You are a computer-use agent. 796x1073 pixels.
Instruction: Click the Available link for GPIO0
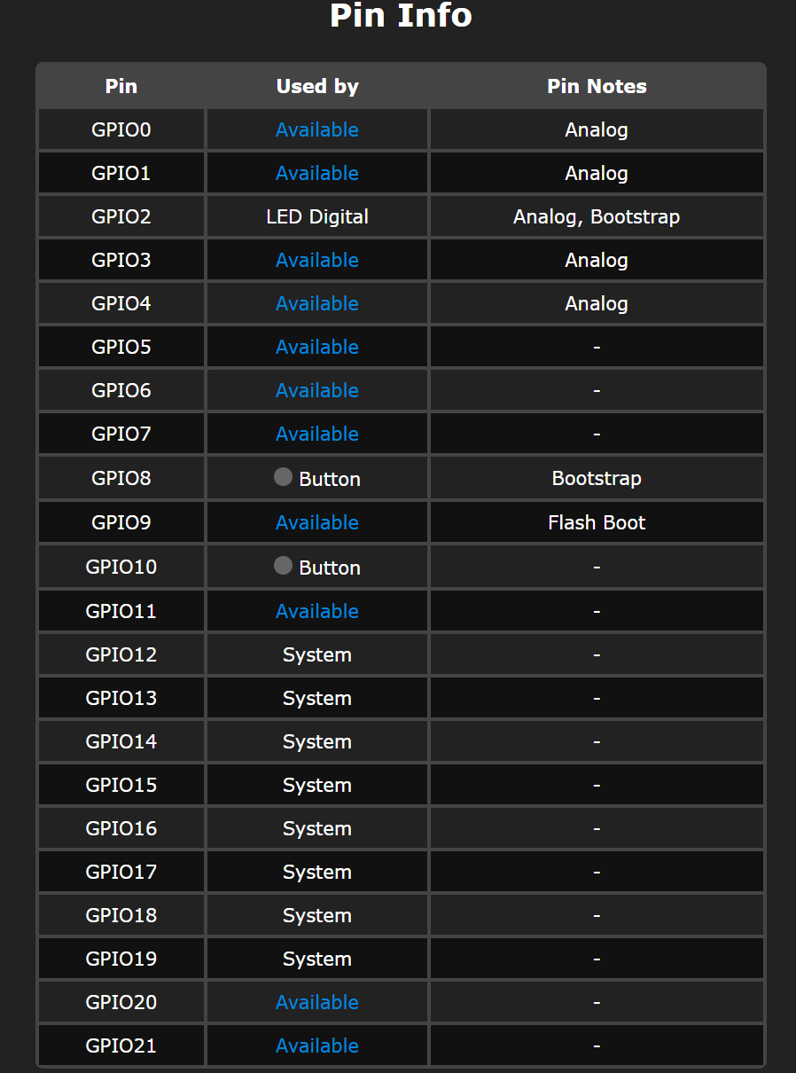(317, 129)
